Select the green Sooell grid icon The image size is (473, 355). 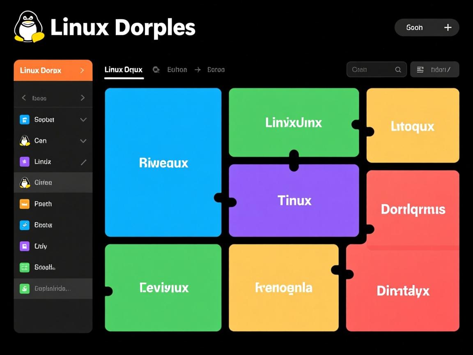point(25,267)
